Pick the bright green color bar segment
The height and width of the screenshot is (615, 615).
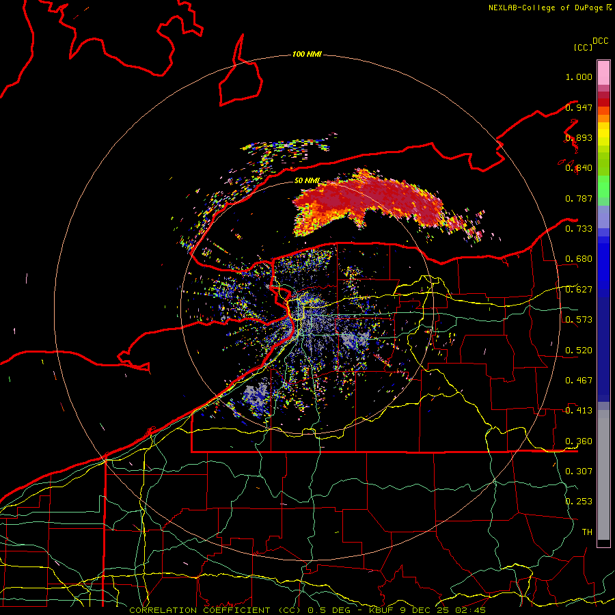click(603, 187)
